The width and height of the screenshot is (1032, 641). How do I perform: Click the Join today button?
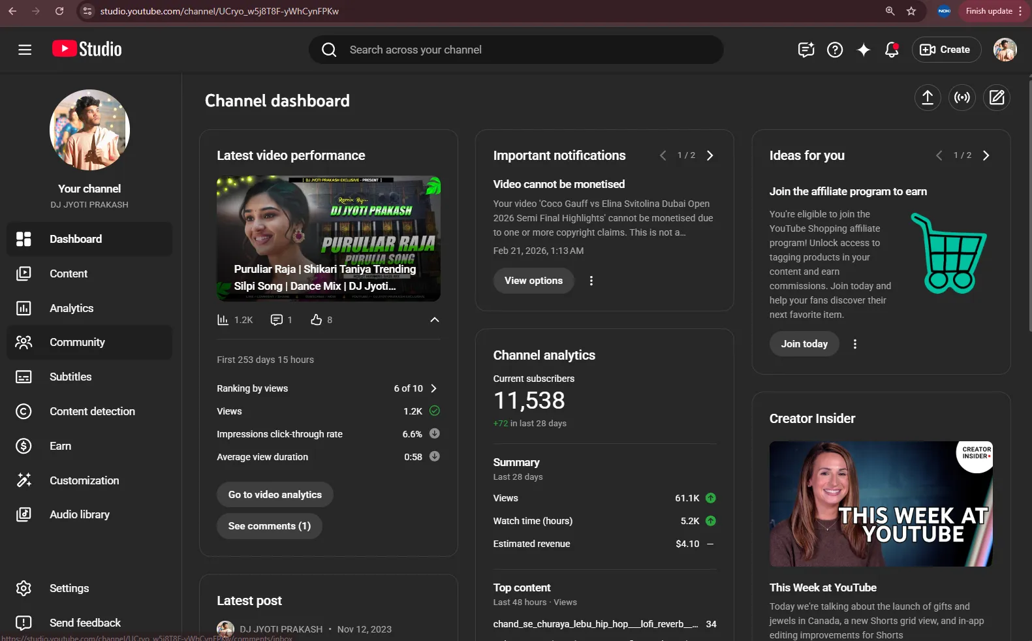point(804,344)
